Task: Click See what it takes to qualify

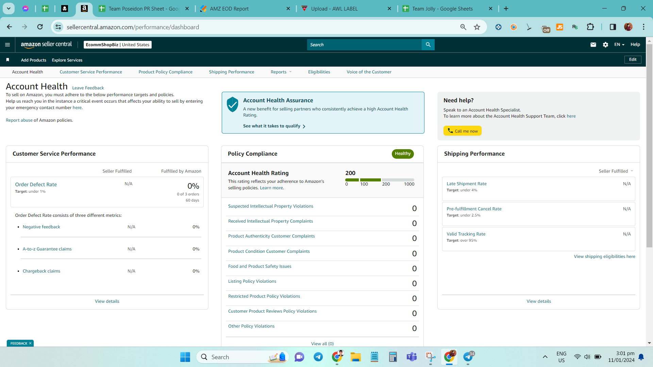Action: coord(274,126)
